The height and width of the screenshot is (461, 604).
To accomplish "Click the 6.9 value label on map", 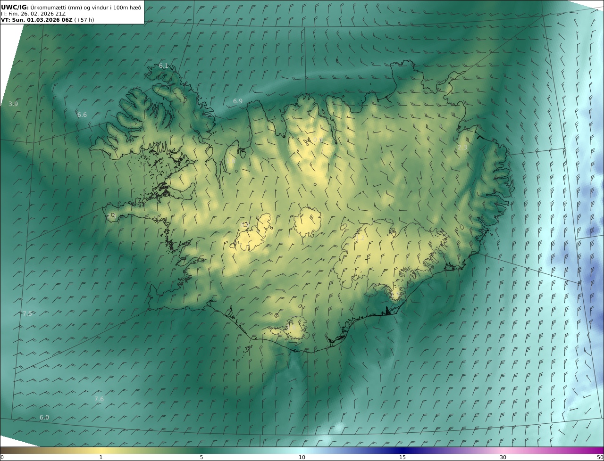I will pos(238,101).
